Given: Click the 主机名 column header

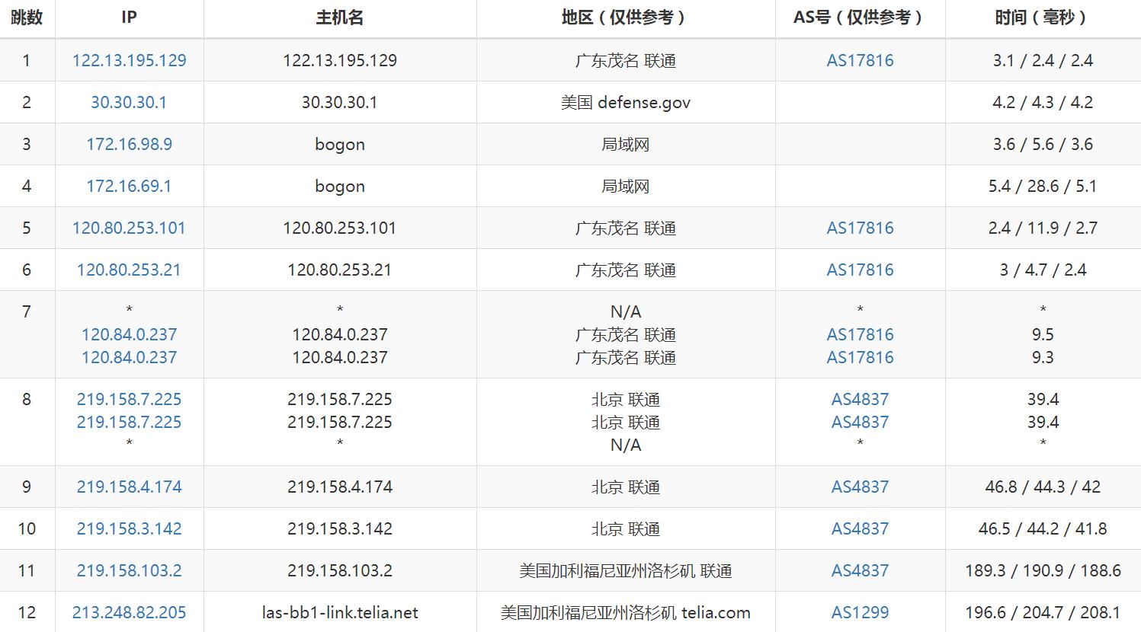Looking at the screenshot, I should [x=339, y=18].
